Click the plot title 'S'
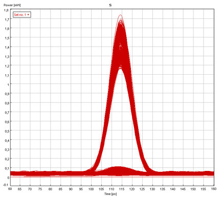Viewport: 221px width, 197px height. click(110, 5)
